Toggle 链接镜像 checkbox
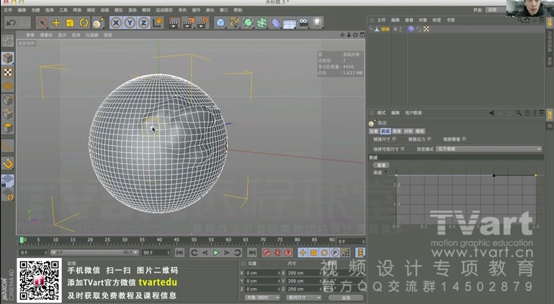The width and height of the screenshot is (554, 304). coord(464,139)
